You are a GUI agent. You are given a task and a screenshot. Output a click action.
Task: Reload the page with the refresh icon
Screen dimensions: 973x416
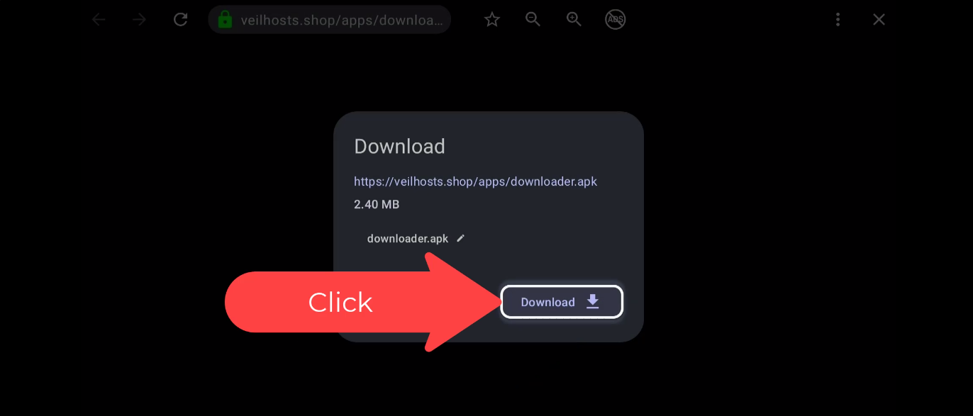[181, 20]
